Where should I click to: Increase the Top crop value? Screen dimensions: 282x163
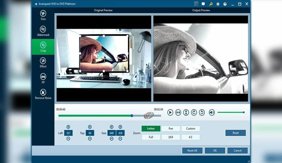click(x=90, y=127)
